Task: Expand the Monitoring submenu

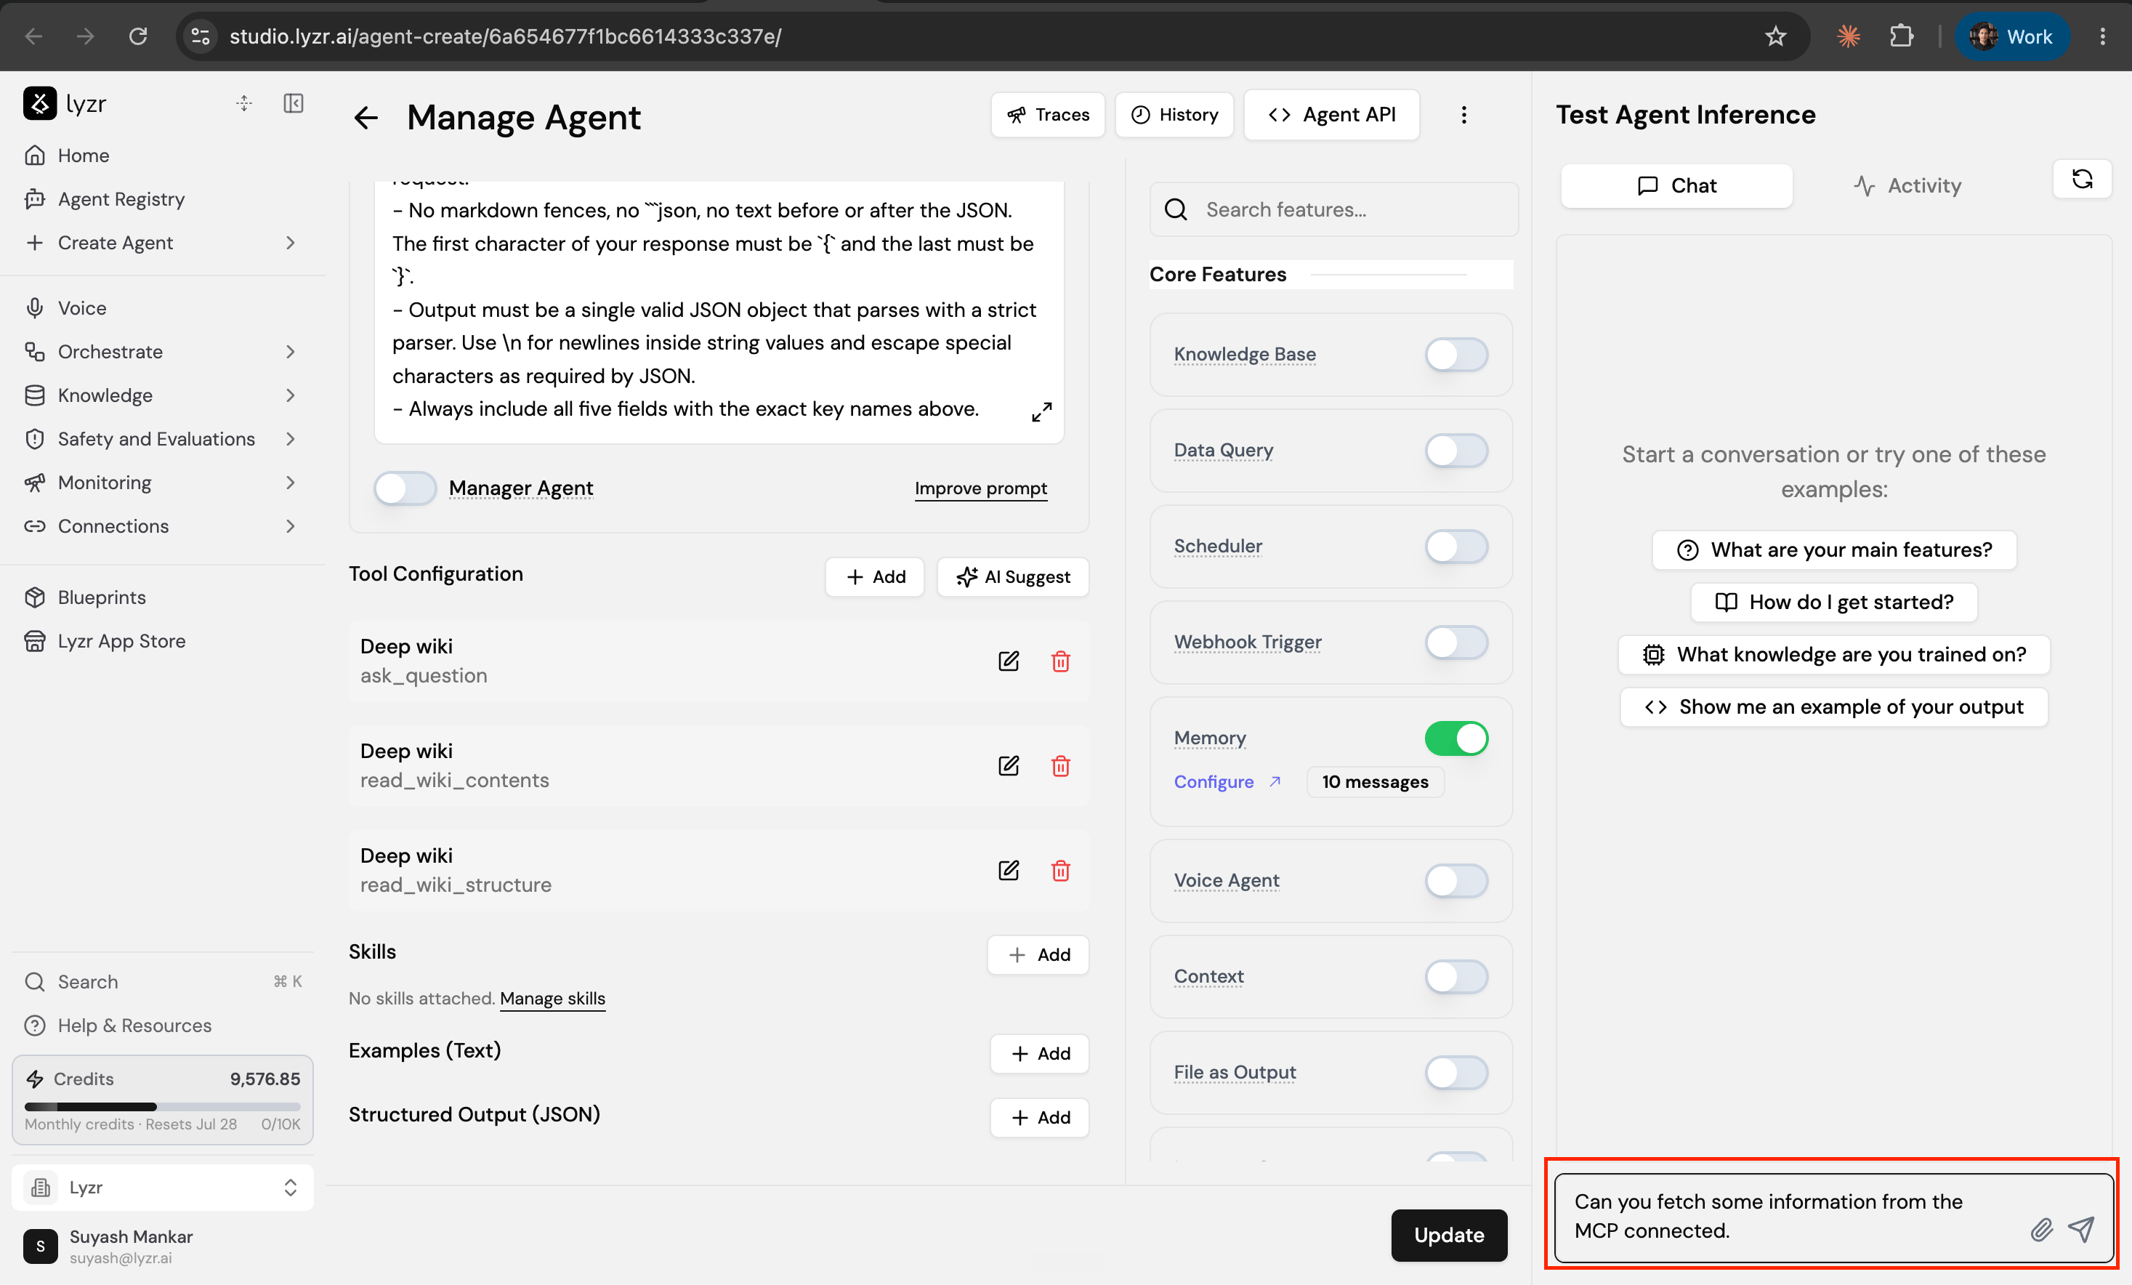Action: coord(290,483)
